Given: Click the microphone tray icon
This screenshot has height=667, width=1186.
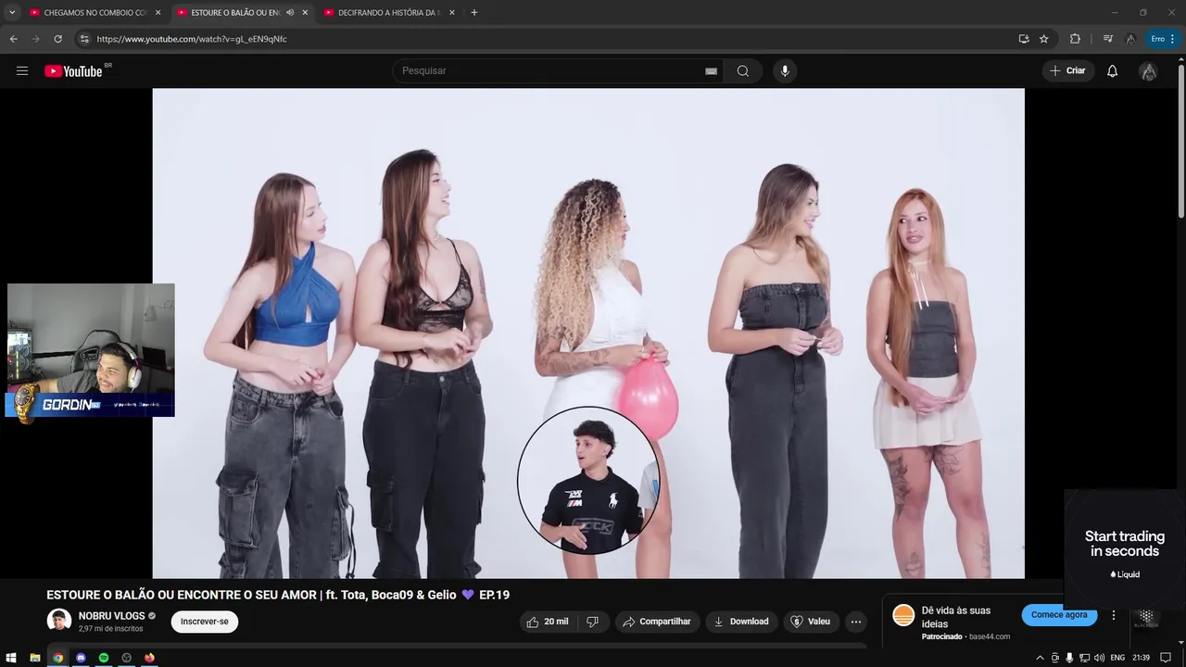Looking at the screenshot, I should pos(1069,658).
